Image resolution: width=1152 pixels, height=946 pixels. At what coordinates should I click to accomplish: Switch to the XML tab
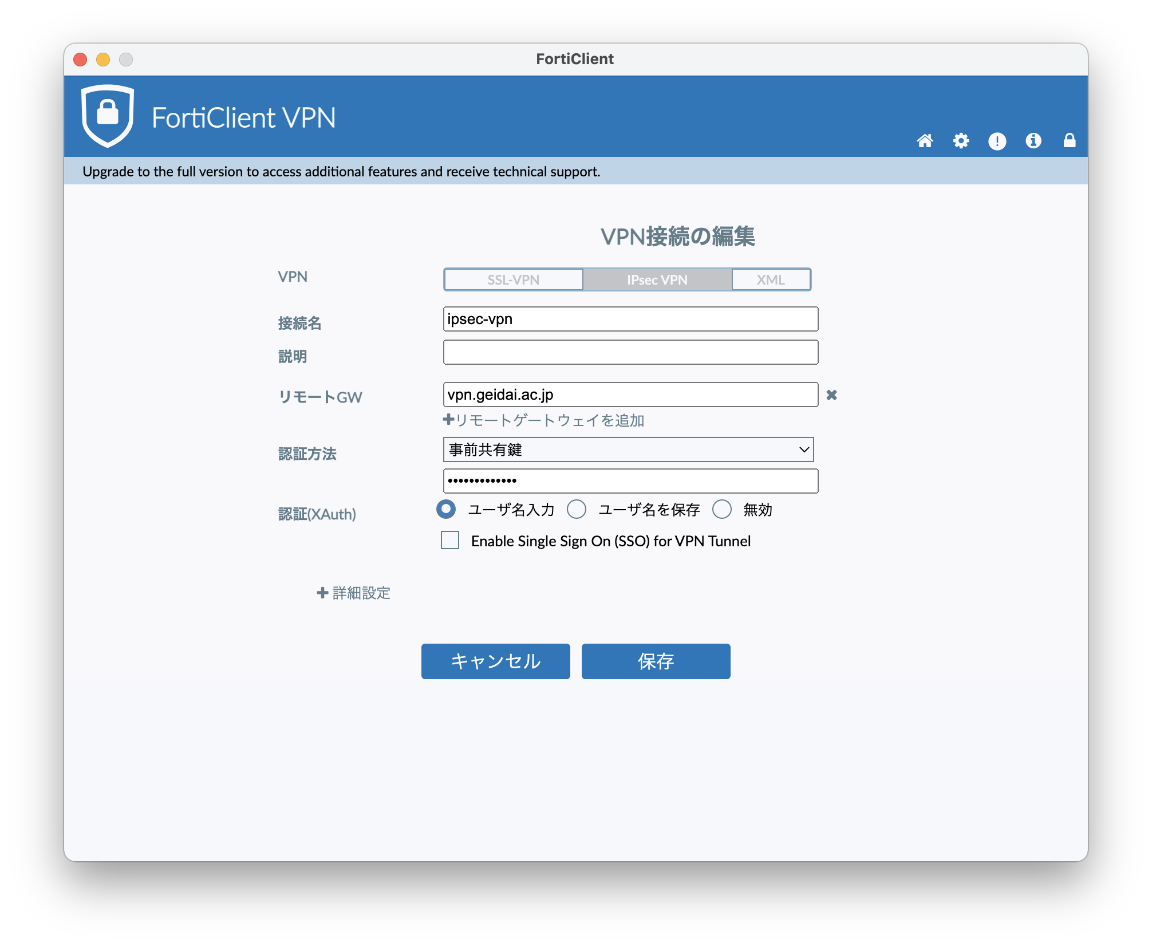[x=770, y=279]
